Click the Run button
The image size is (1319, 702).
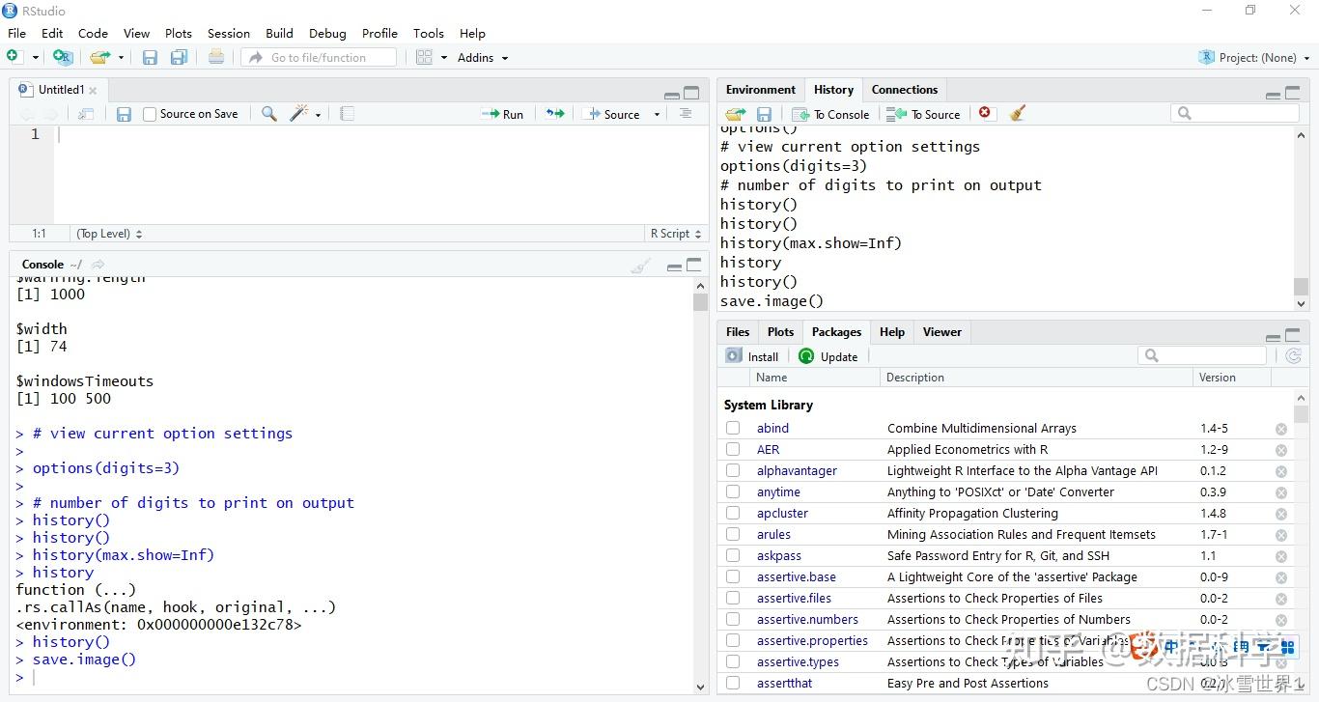point(501,113)
